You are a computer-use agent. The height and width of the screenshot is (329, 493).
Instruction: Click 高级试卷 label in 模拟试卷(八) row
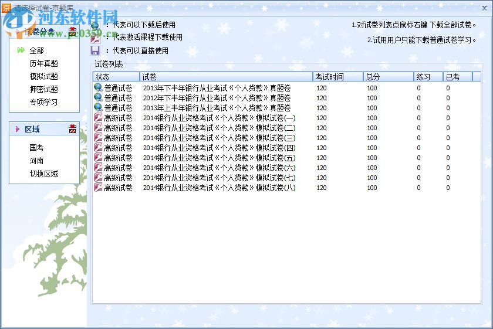(x=118, y=188)
